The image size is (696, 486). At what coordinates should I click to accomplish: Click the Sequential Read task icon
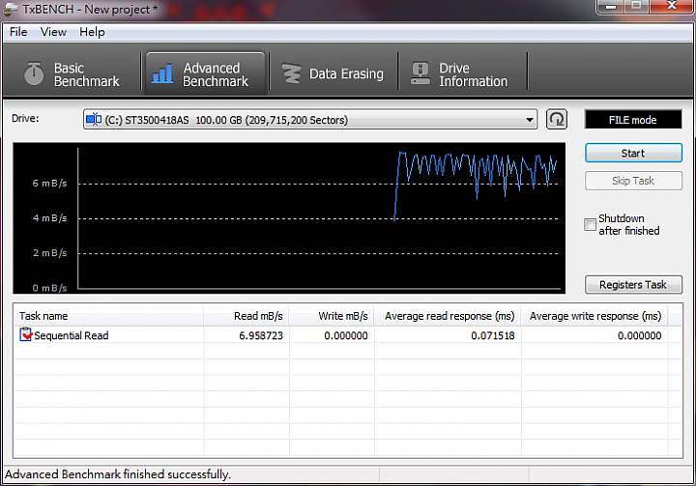[x=26, y=334]
